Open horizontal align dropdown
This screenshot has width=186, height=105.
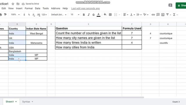tap(126, 15)
